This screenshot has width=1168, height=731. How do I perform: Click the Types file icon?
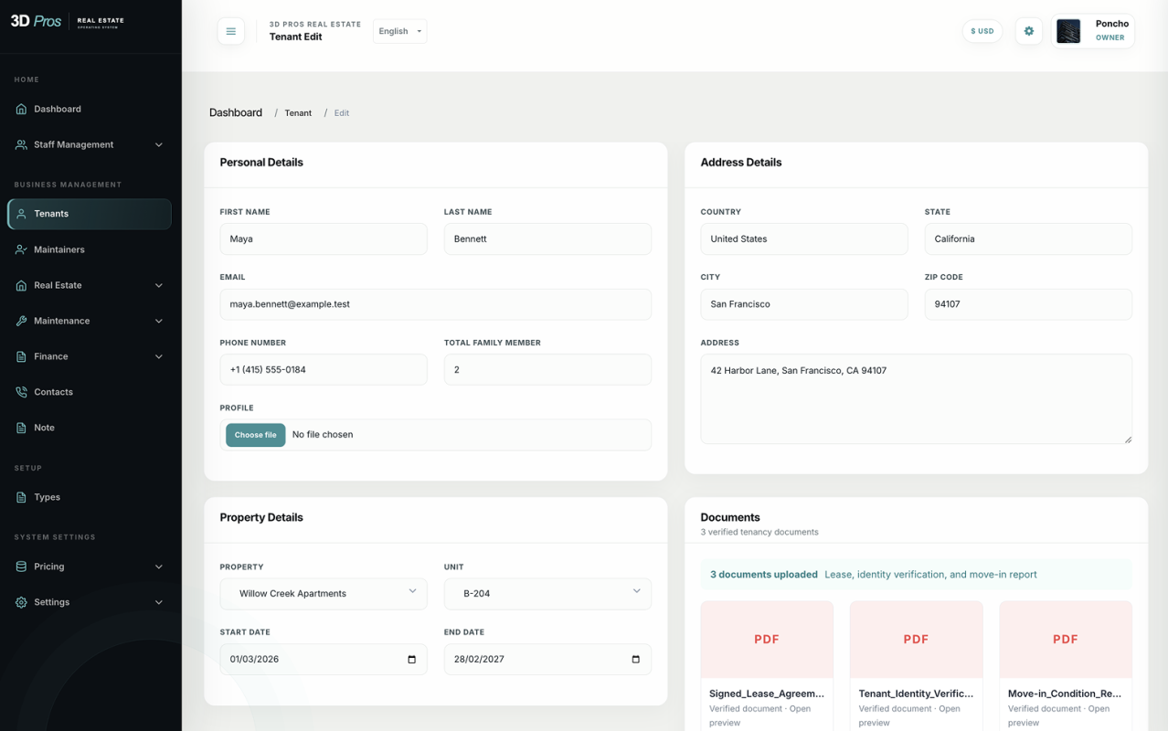21,497
